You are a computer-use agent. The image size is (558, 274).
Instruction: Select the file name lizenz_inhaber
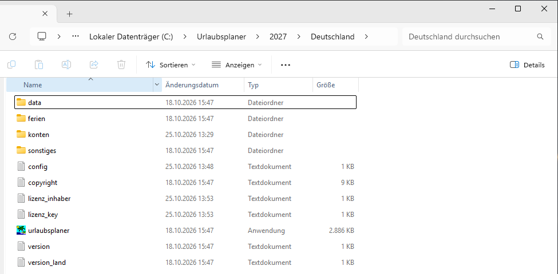click(49, 199)
